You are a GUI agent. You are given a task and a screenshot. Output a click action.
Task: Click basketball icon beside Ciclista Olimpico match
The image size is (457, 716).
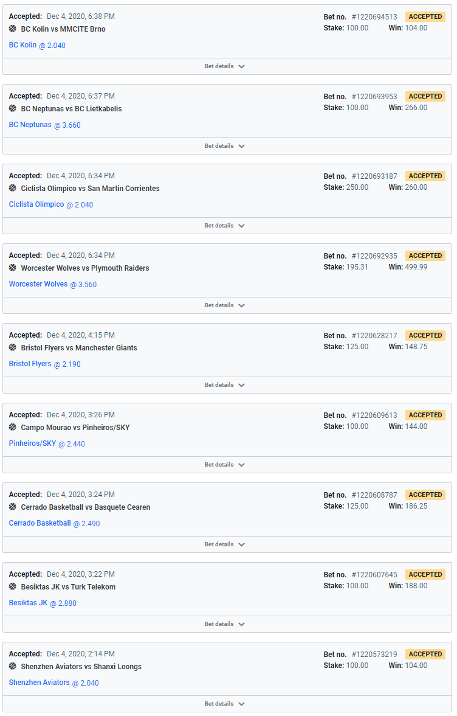click(x=13, y=188)
